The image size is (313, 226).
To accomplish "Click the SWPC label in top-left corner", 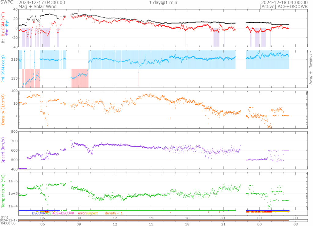I will click(6, 2).
